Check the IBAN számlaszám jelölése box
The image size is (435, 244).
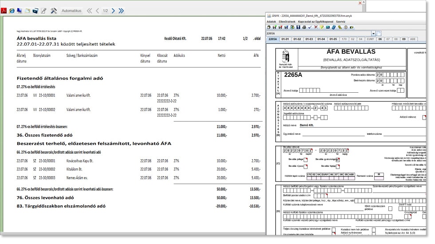(x=390, y=209)
